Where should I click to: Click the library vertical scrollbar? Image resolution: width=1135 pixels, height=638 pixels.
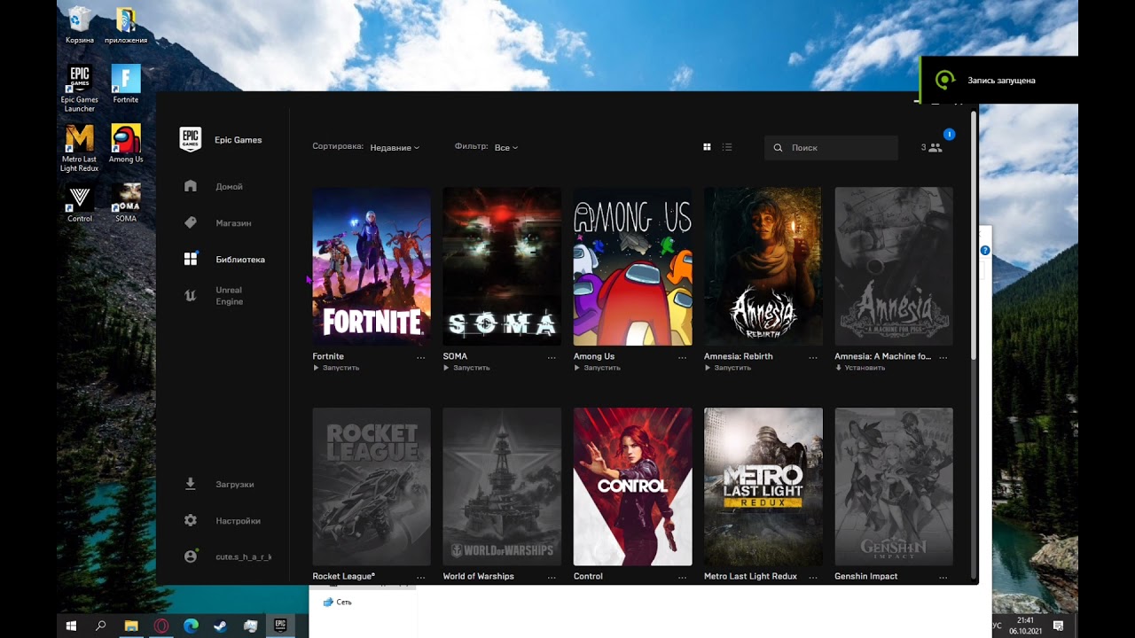point(974,235)
